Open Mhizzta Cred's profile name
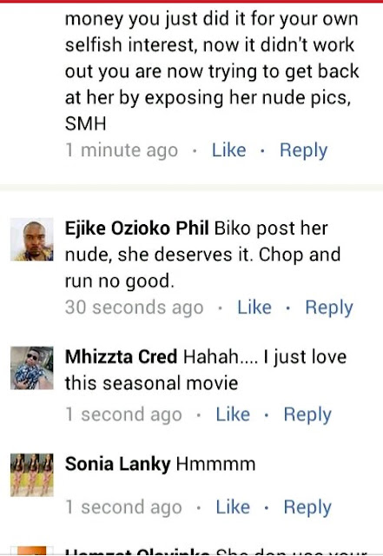Screen dimensions: 383x556 pos(122,357)
